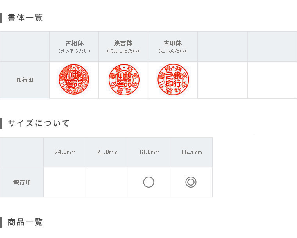
Task: Click the 篆書体 seal stamp image
Action: (x=124, y=79)
